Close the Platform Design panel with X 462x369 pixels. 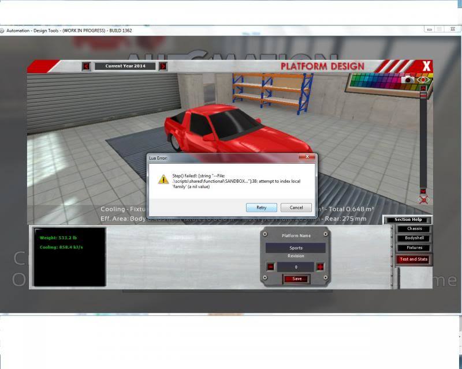pos(427,66)
